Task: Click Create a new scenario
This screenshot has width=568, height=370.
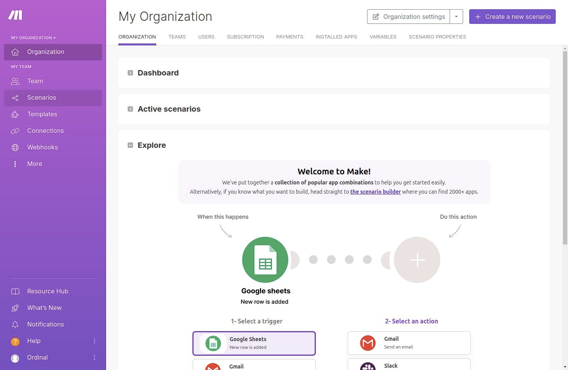Action: 512,17
